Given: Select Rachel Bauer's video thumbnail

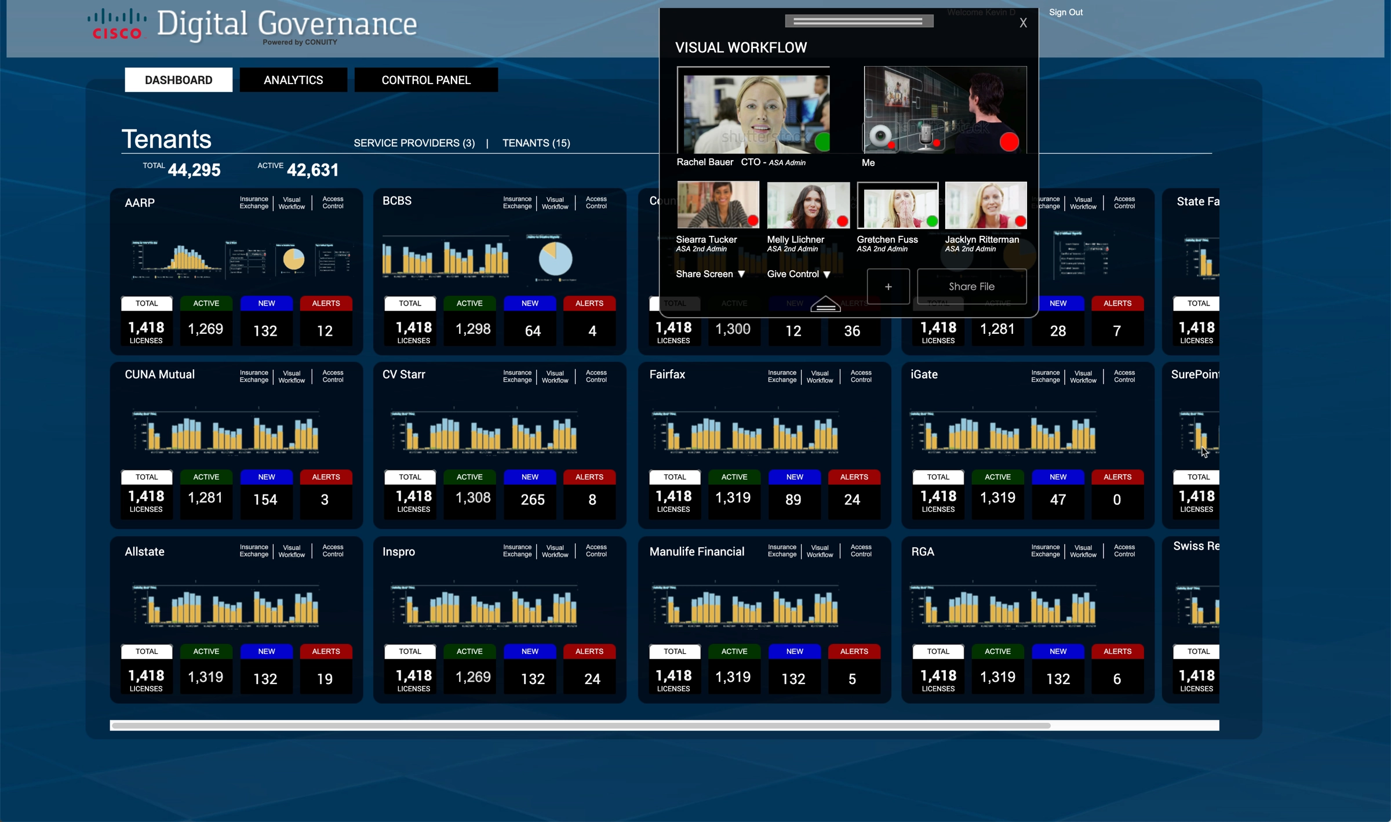Looking at the screenshot, I should point(753,110).
